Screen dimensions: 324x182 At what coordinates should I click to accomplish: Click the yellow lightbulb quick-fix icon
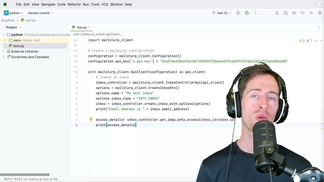[x=91, y=120]
